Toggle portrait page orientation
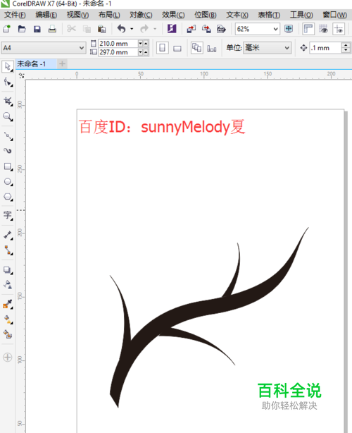Image resolution: width=352 pixels, height=433 pixels. [163, 48]
